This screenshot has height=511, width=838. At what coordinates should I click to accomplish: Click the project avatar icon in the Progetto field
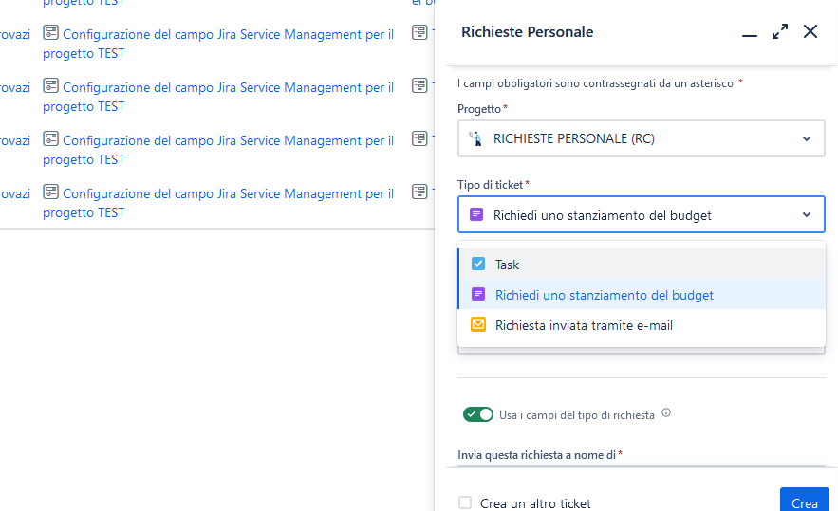[x=476, y=138]
